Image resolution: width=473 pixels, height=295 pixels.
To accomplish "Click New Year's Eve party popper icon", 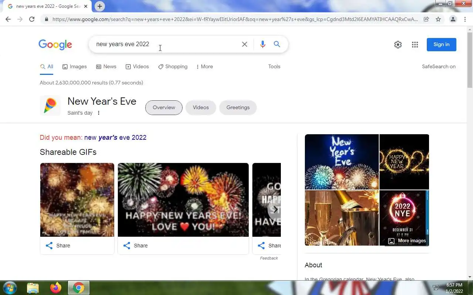I will tap(50, 106).
